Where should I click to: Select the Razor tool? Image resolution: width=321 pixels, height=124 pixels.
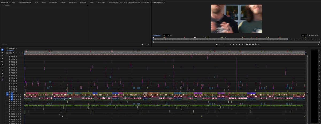tap(2, 59)
